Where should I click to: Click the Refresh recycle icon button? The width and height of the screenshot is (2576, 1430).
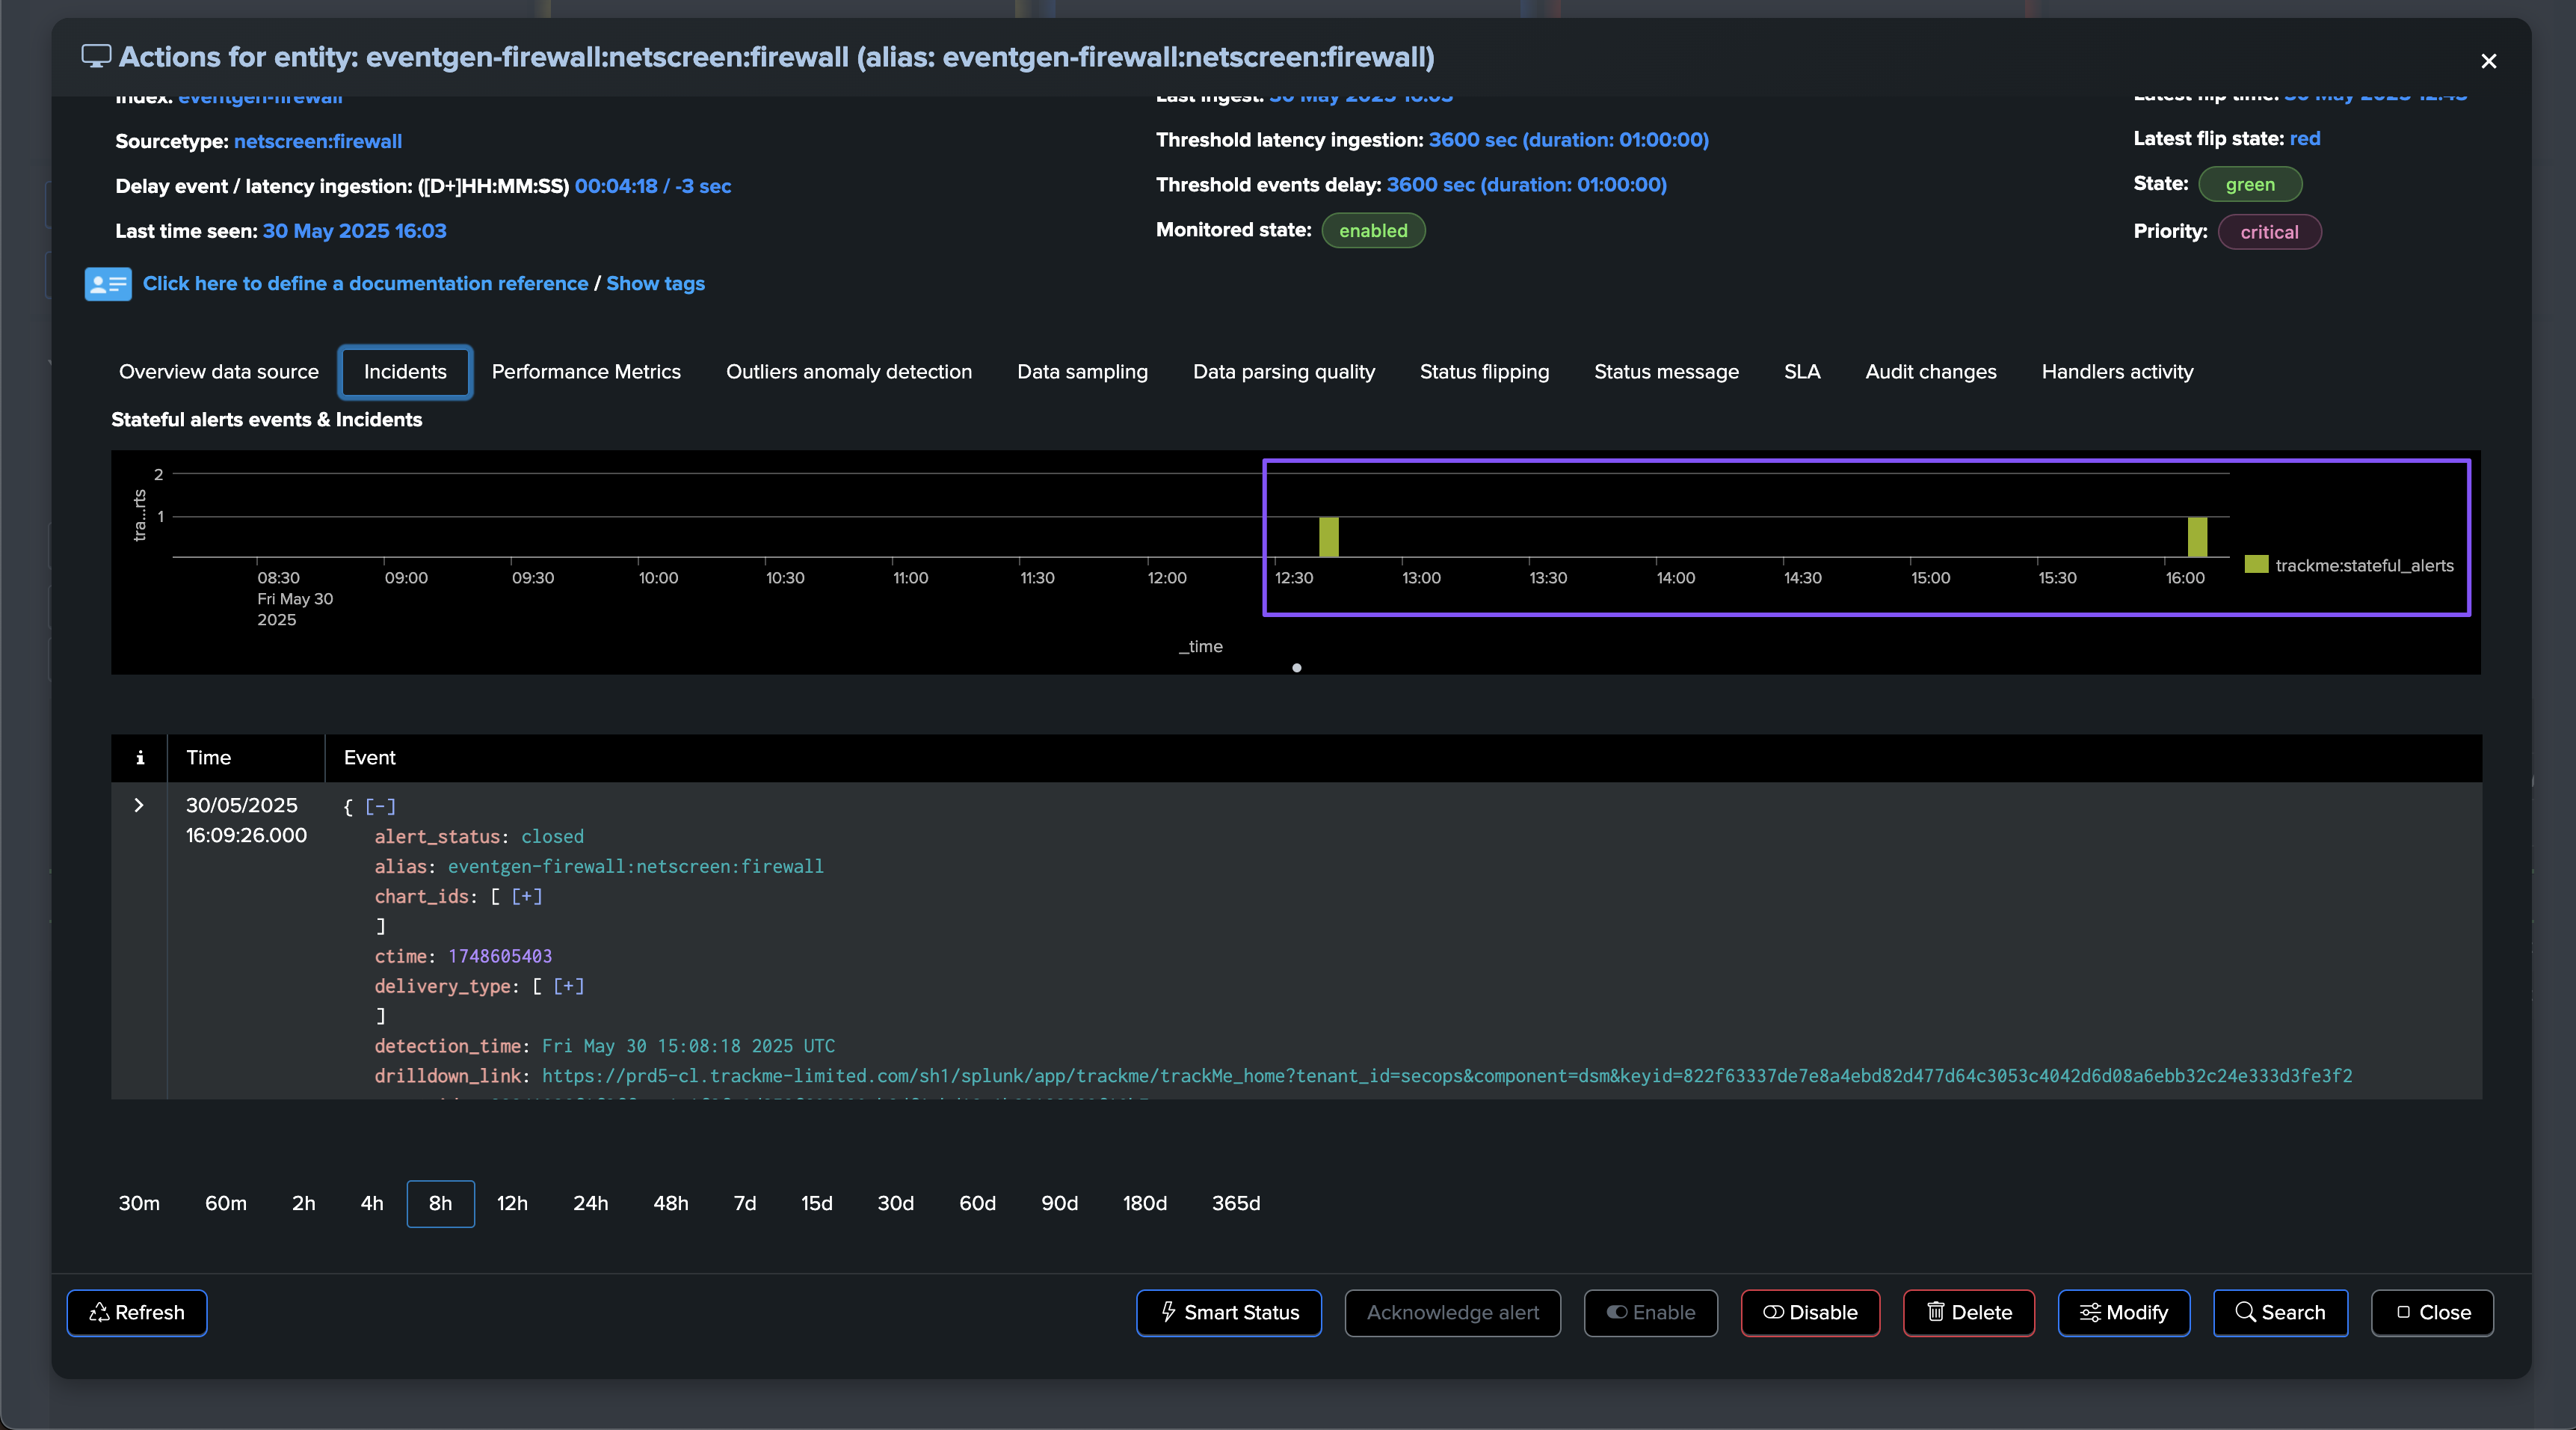click(x=137, y=1312)
